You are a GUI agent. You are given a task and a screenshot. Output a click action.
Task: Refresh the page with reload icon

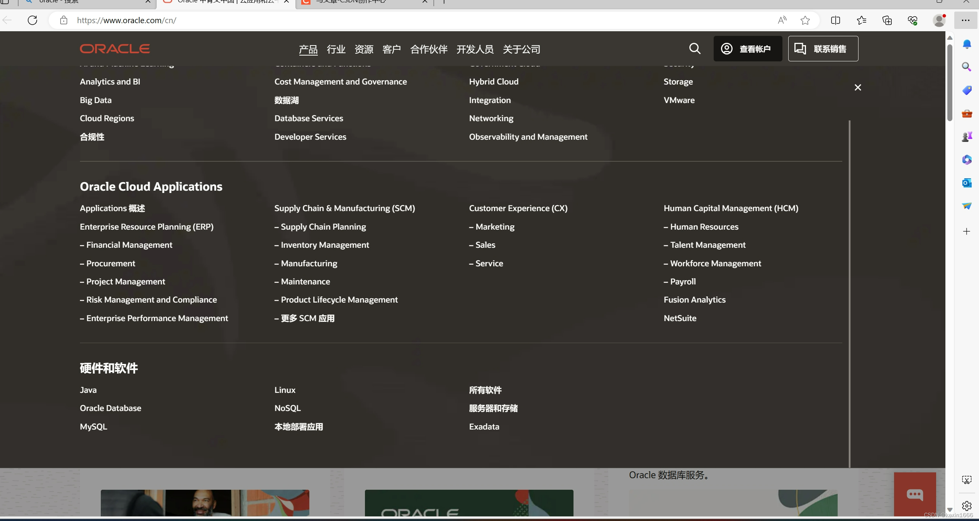(x=32, y=20)
